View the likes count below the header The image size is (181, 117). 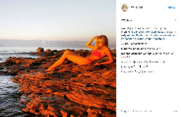[126, 20]
